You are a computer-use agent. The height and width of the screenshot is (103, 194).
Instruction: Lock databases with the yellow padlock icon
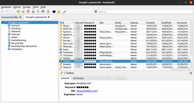[x=59, y=12]
